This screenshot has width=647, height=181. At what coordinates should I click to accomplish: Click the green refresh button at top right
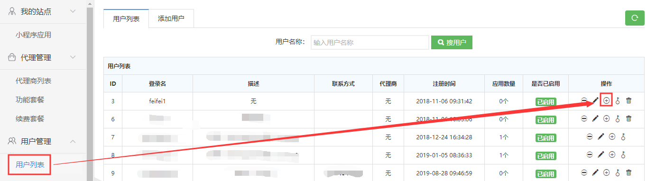click(635, 18)
